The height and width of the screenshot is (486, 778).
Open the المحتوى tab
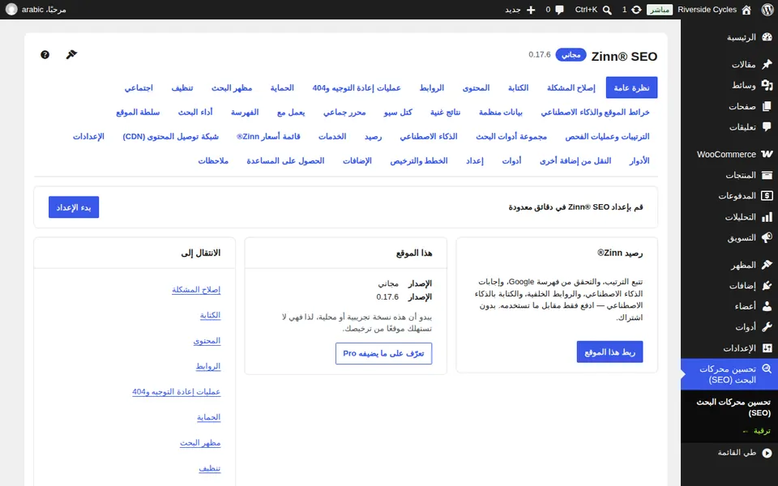click(x=476, y=87)
